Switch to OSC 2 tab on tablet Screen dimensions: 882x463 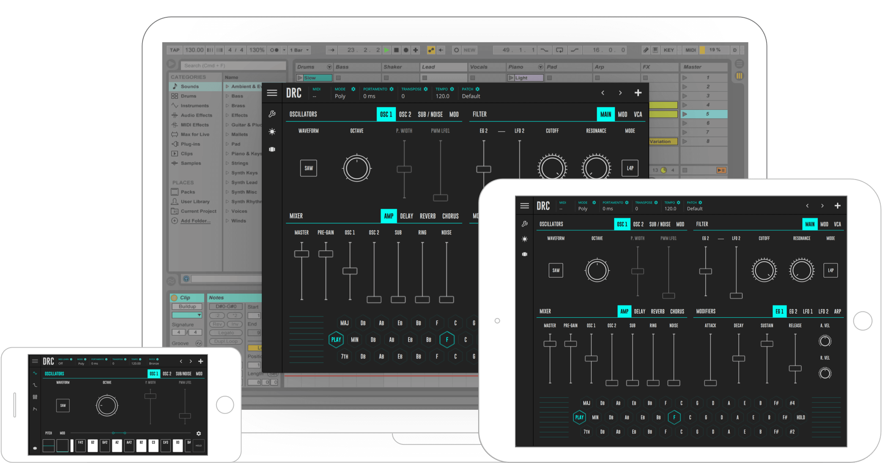[x=638, y=224]
